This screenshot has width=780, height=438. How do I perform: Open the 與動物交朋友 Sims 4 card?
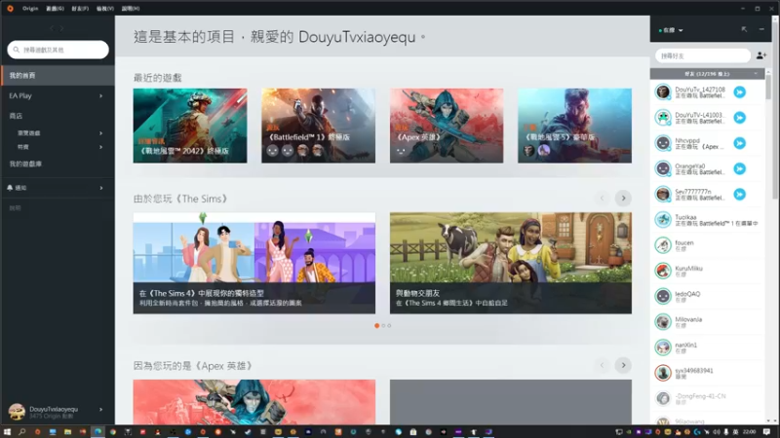point(511,263)
